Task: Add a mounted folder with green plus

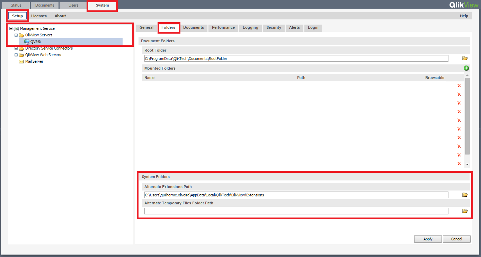Action: pyautogui.click(x=466, y=68)
